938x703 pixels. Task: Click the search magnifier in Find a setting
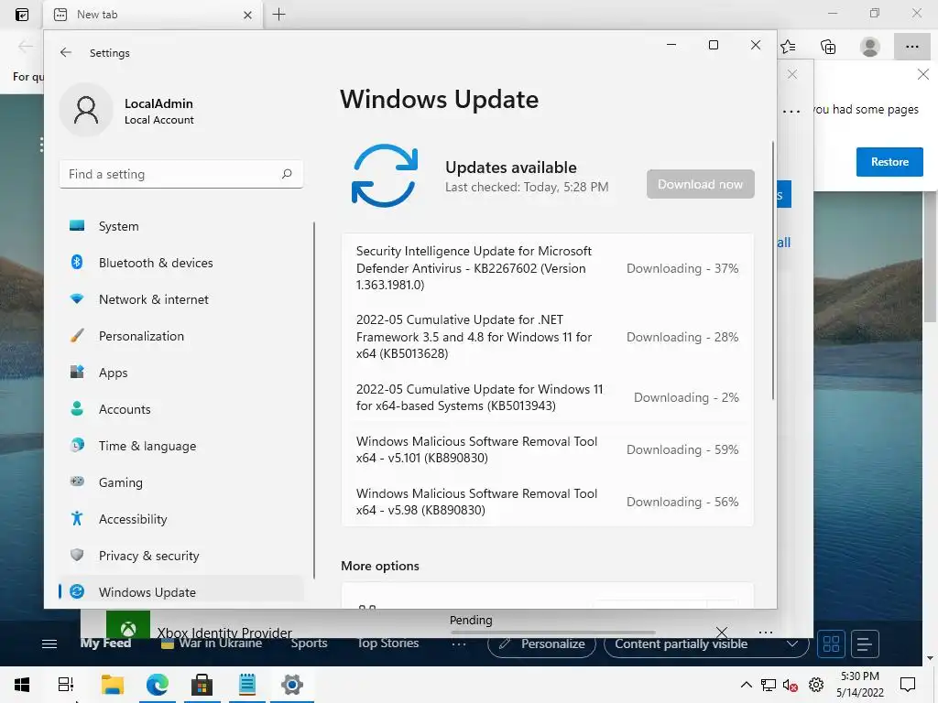[287, 174]
